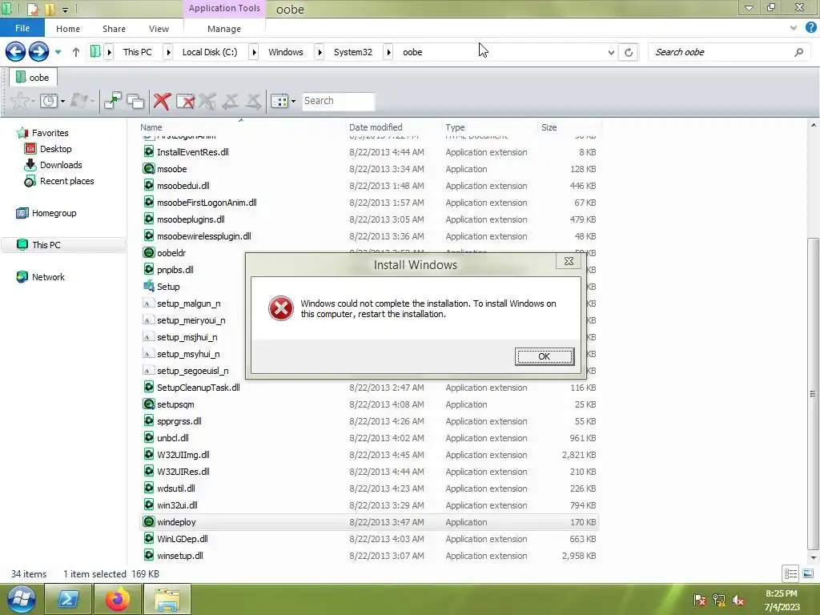820x615 pixels.
Task: Open the File menu
Action: pos(22,28)
